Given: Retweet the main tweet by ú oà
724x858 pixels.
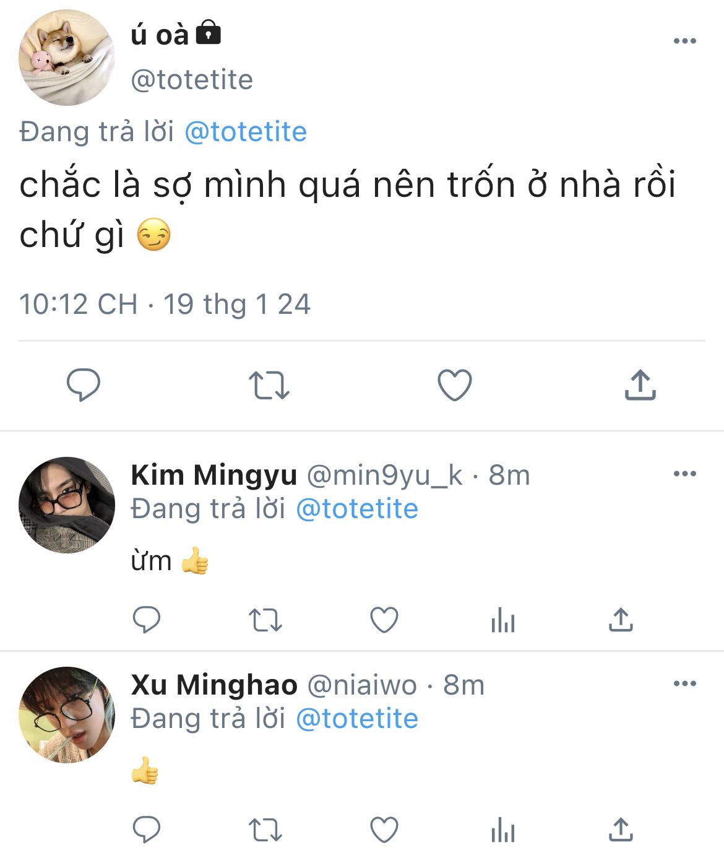Looking at the screenshot, I should [269, 385].
